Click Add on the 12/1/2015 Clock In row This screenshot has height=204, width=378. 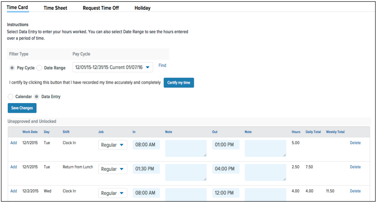click(x=13, y=143)
